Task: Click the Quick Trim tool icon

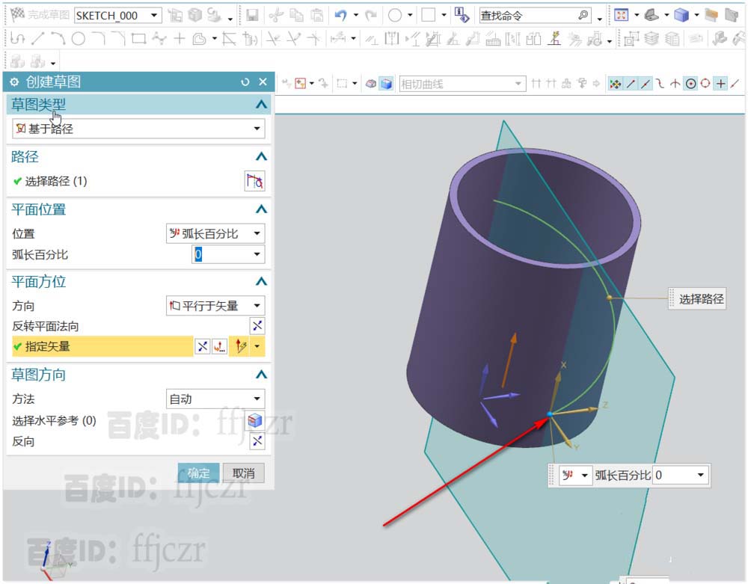Action: pos(273,39)
